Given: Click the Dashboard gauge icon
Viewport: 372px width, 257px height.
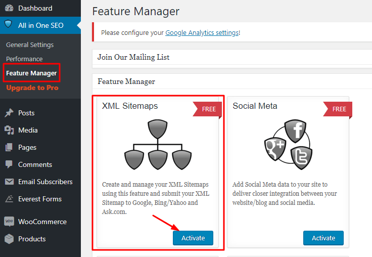Looking at the screenshot, I should (x=9, y=8).
